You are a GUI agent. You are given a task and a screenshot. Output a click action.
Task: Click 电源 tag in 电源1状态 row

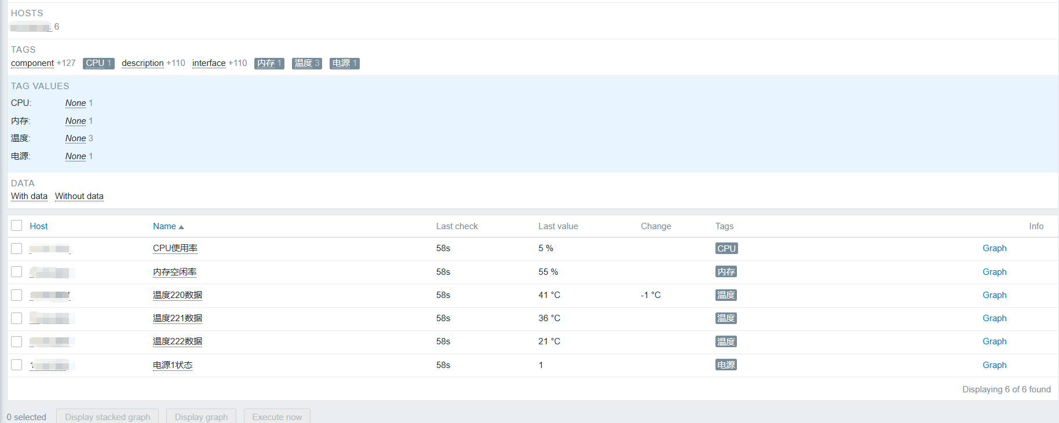tap(726, 365)
